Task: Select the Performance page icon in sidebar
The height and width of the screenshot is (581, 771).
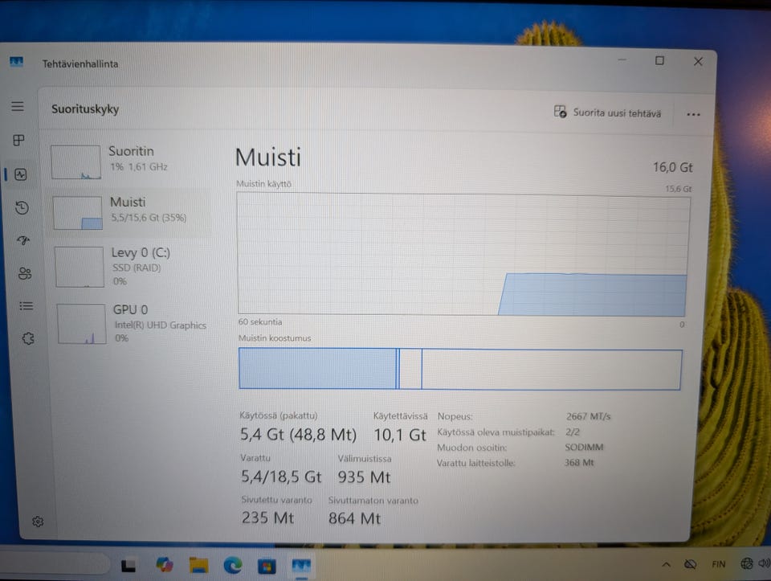Action: [21, 174]
